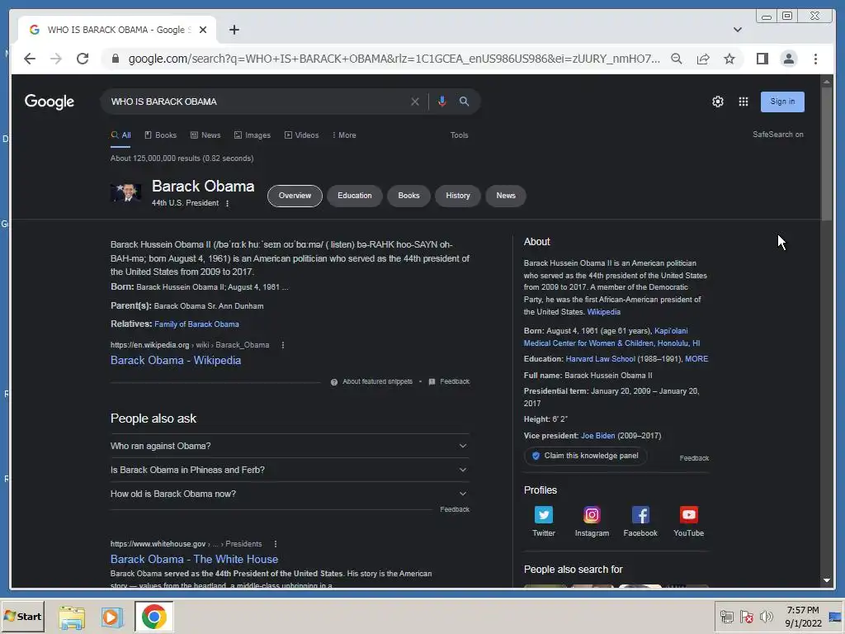Open Obama's Twitter profile
The height and width of the screenshot is (634, 845).
coord(543,521)
